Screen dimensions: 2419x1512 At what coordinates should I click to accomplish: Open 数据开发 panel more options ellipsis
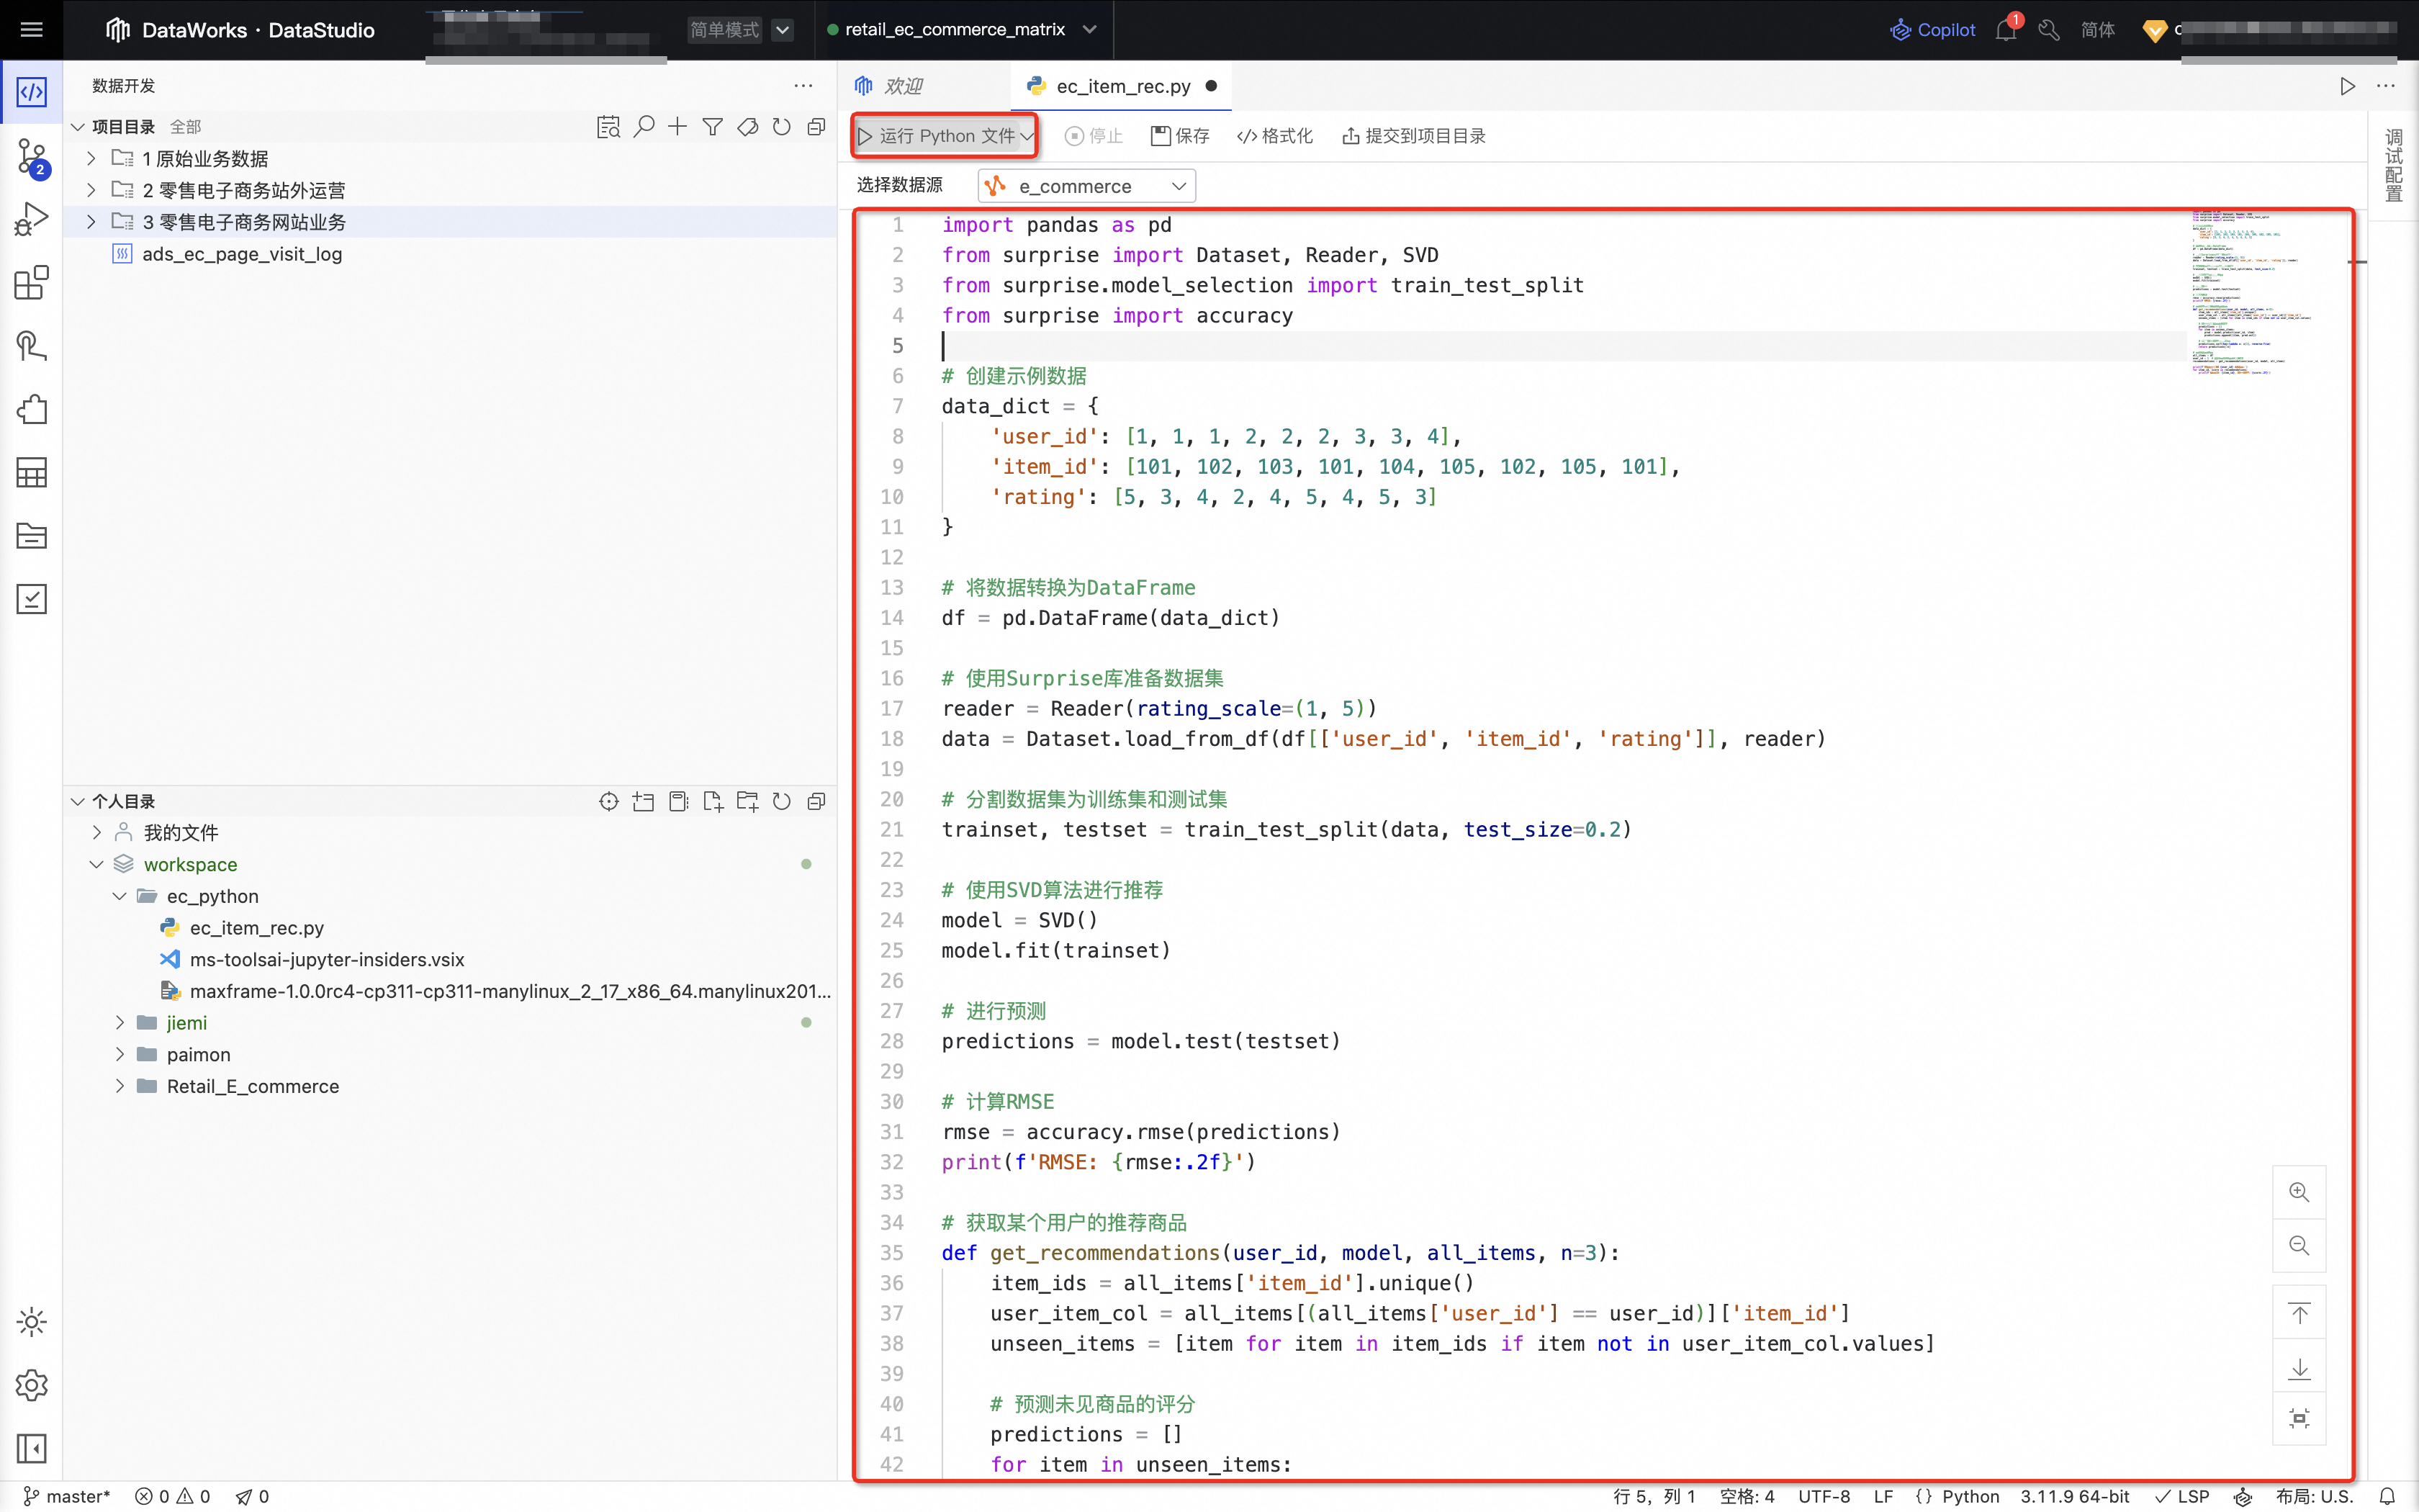pos(803,86)
